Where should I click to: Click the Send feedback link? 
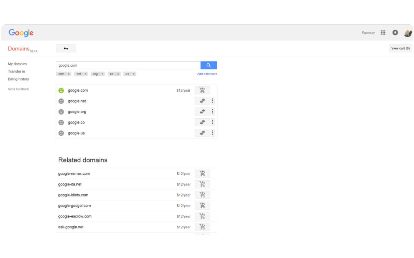tap(19, 89)
